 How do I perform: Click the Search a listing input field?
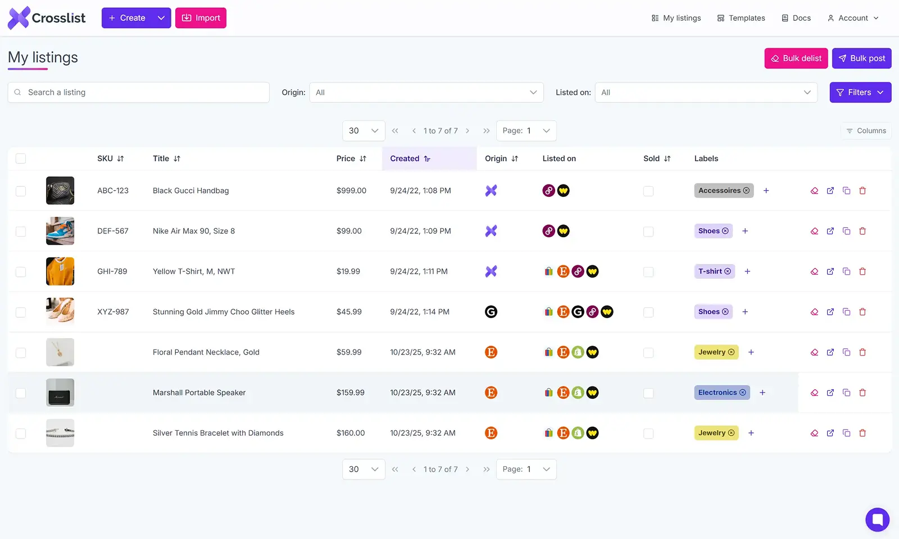coord(138,92)
